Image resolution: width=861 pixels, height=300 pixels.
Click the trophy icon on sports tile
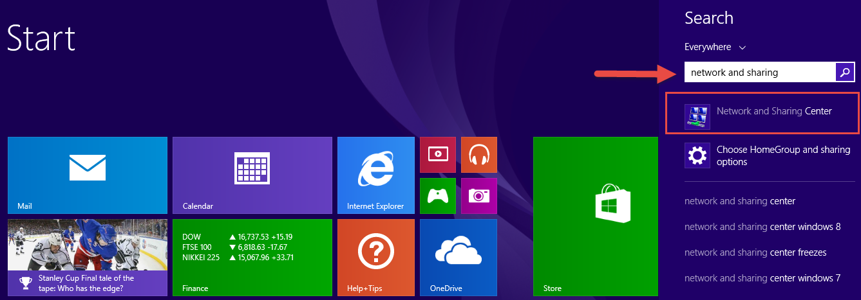[25, 282]
